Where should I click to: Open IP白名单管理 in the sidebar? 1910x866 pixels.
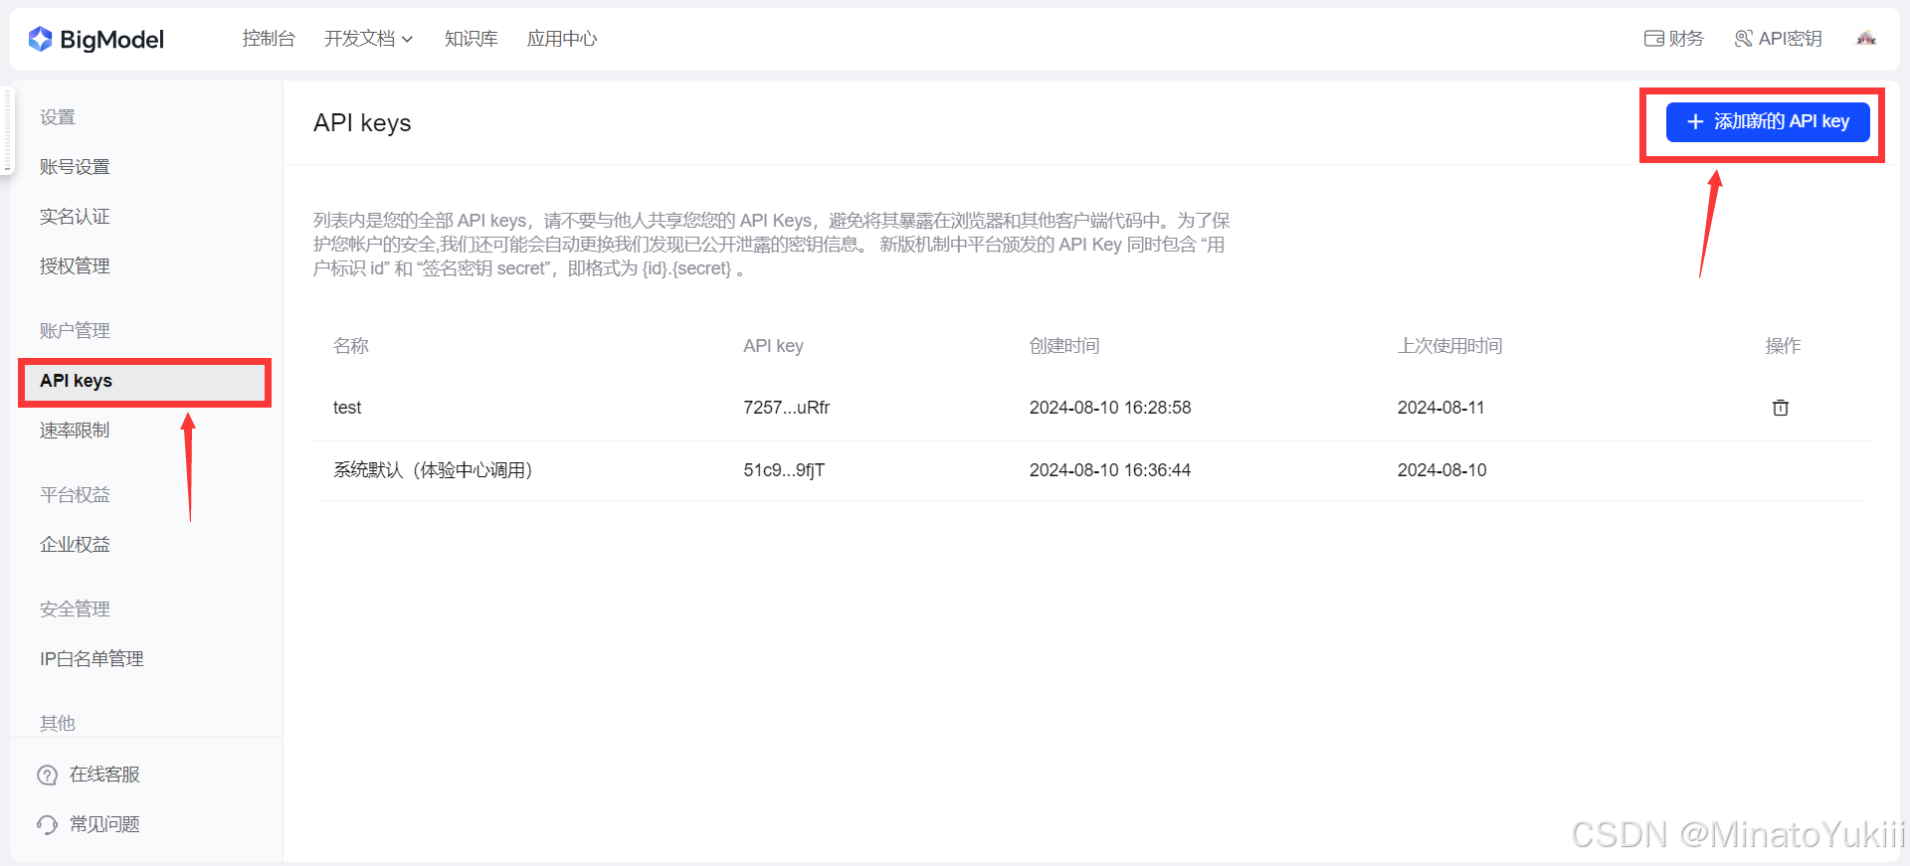tap(92, 659)
